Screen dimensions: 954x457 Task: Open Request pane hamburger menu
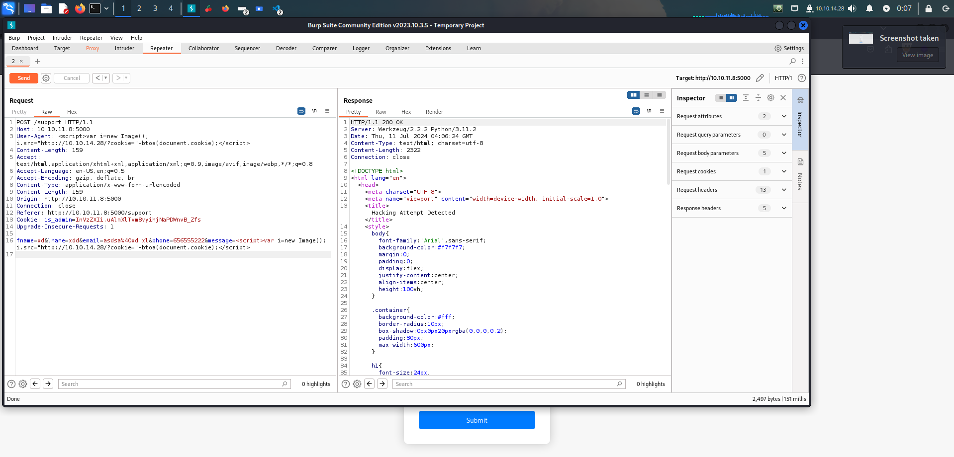click(x=327, y=111)
